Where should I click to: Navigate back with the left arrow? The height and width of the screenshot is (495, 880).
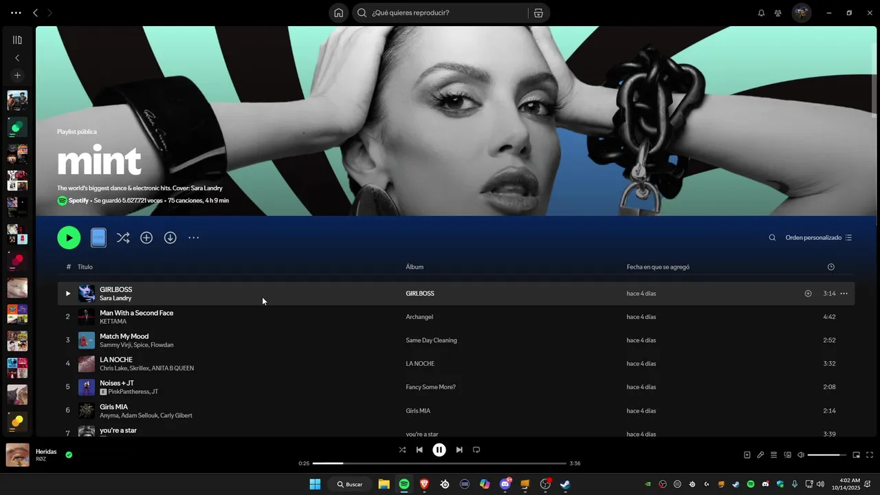pyautogui.click(x=35, y=12)
